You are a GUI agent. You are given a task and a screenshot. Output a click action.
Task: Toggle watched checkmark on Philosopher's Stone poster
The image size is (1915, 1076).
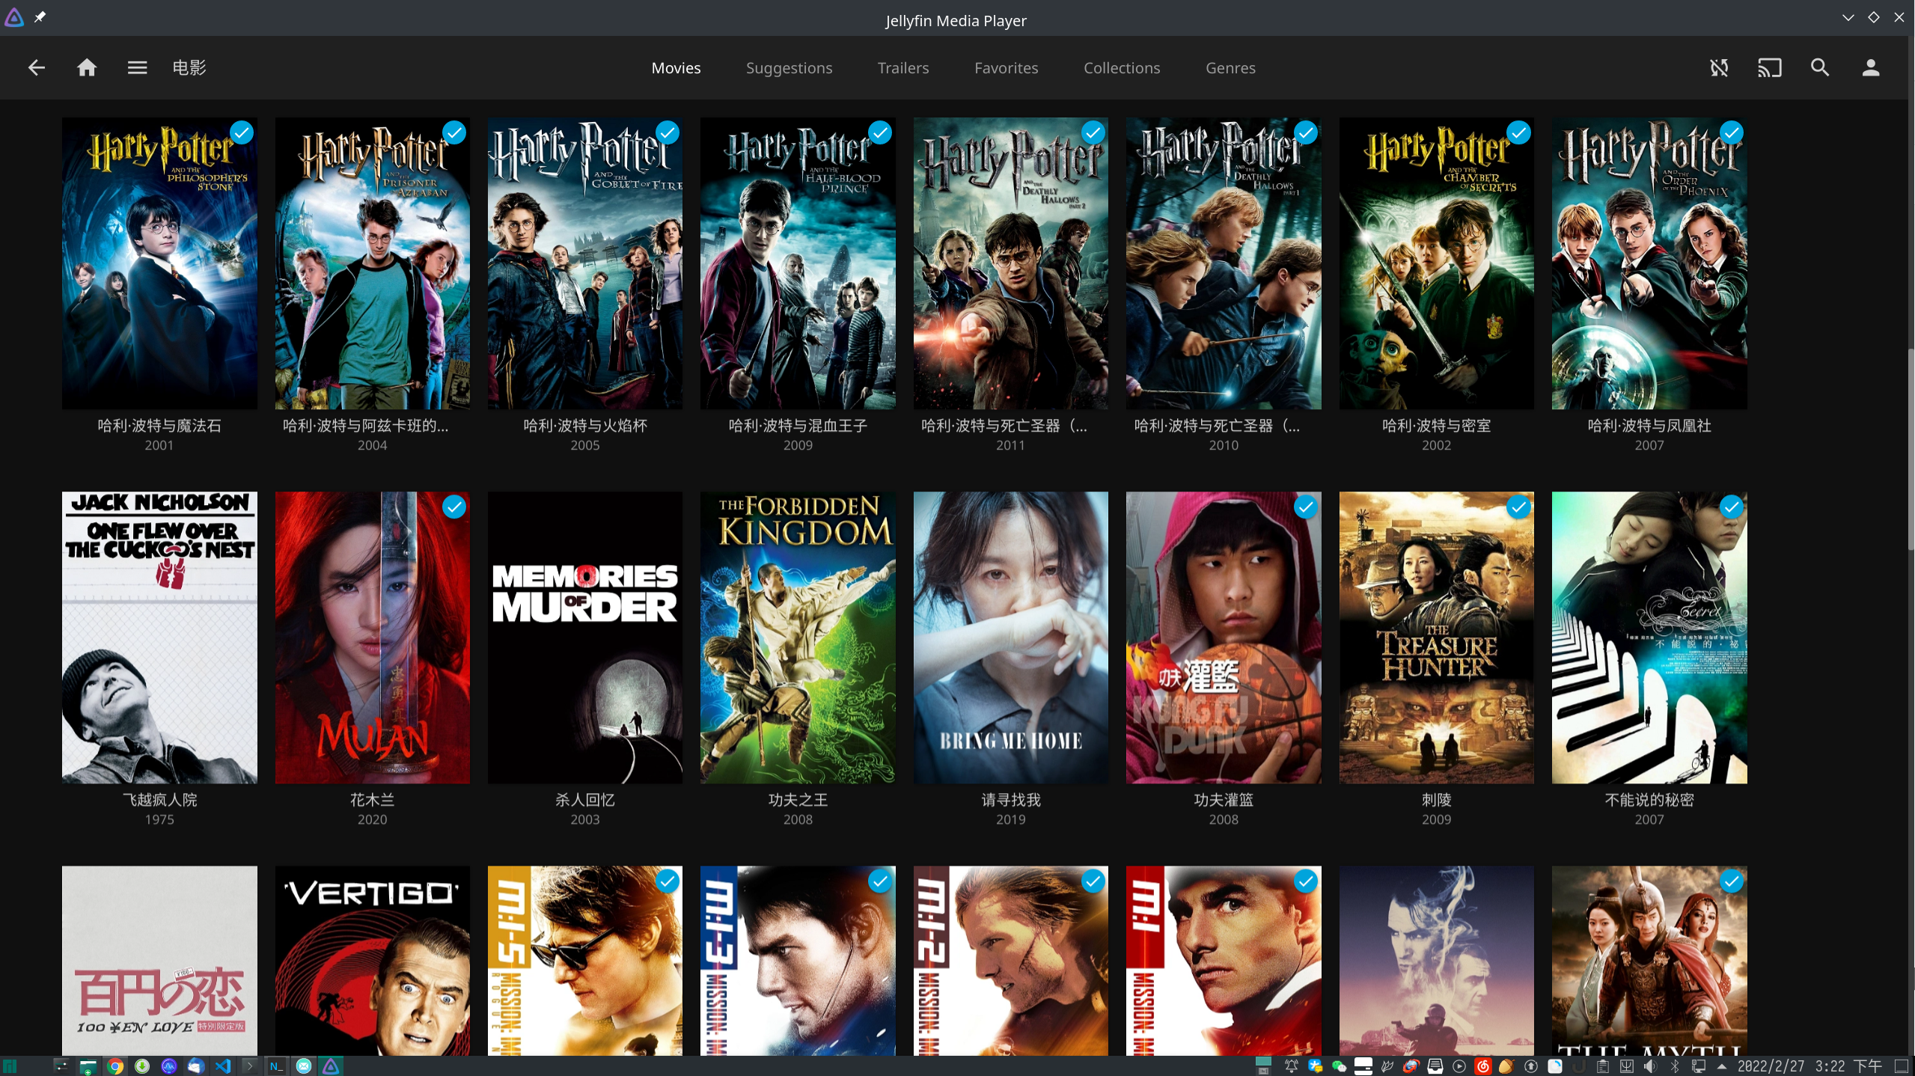[241, 133]
